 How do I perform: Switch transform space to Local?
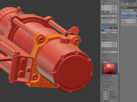113,12
